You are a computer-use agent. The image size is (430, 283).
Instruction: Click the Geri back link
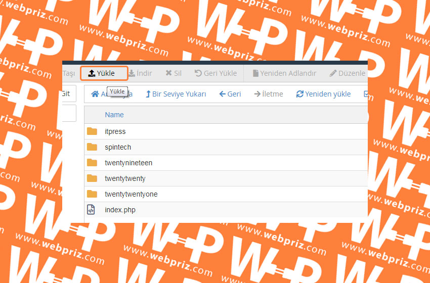click(x=230, y=94)
